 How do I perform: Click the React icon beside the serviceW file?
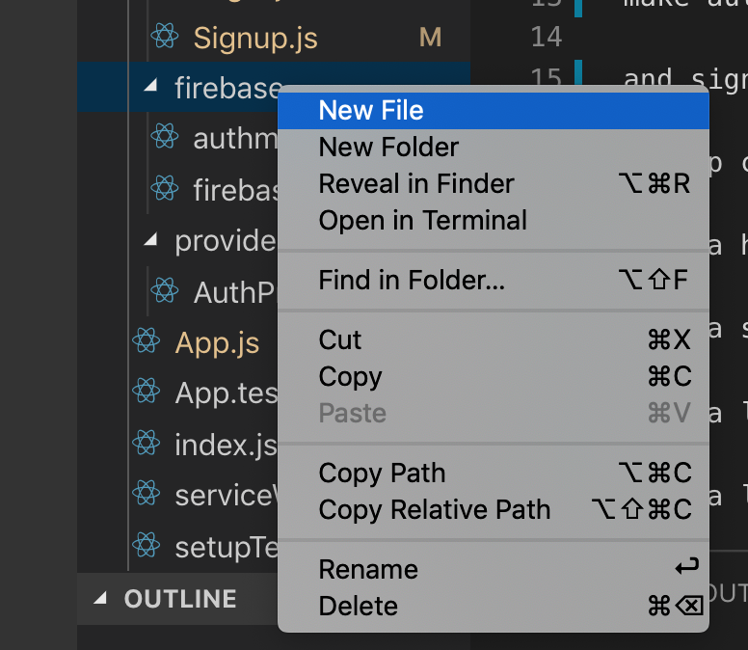[147, 495]
